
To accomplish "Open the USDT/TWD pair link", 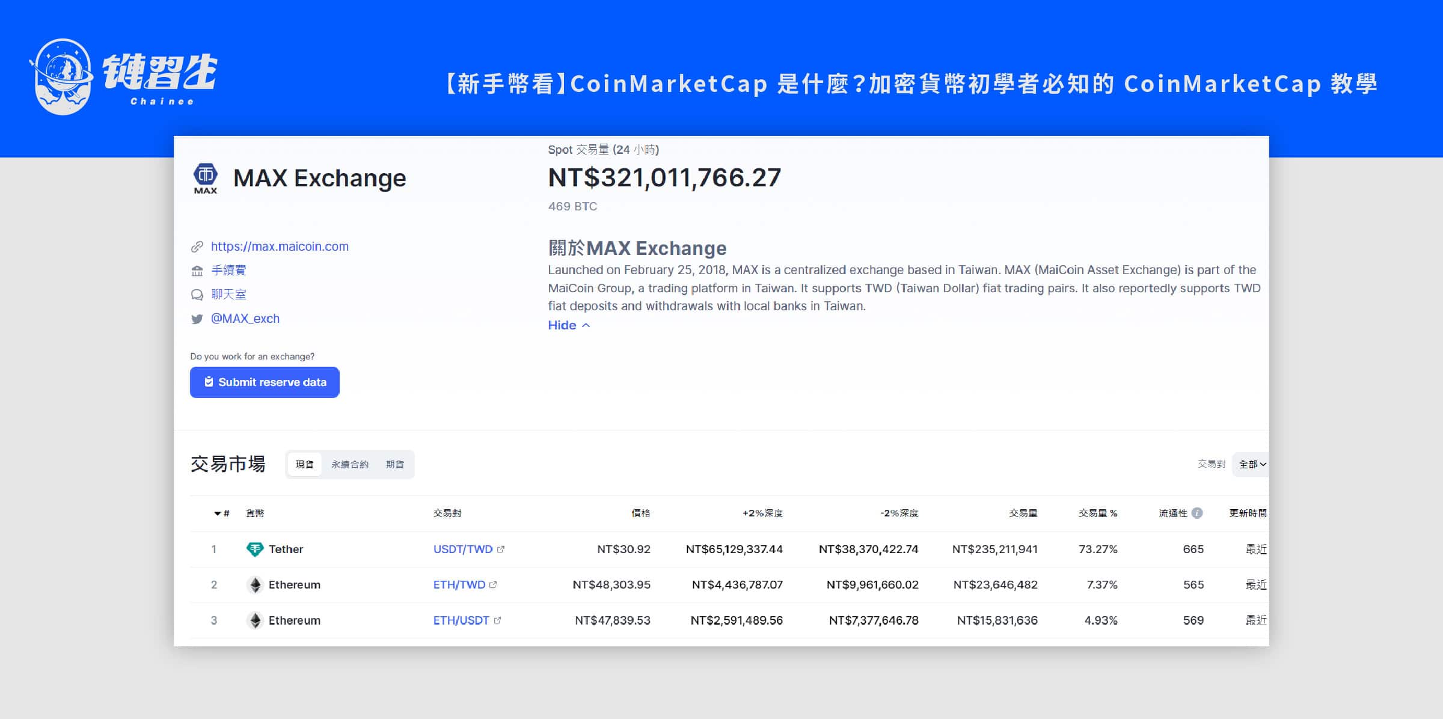I will click(x=463, y=549).
